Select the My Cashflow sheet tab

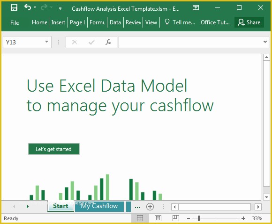tap(99, 206)
